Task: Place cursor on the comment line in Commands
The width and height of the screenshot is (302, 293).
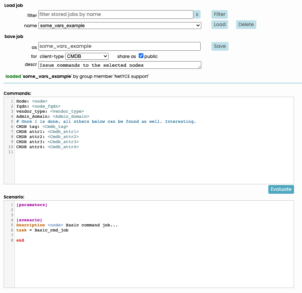Action: [x=106, y=122]
